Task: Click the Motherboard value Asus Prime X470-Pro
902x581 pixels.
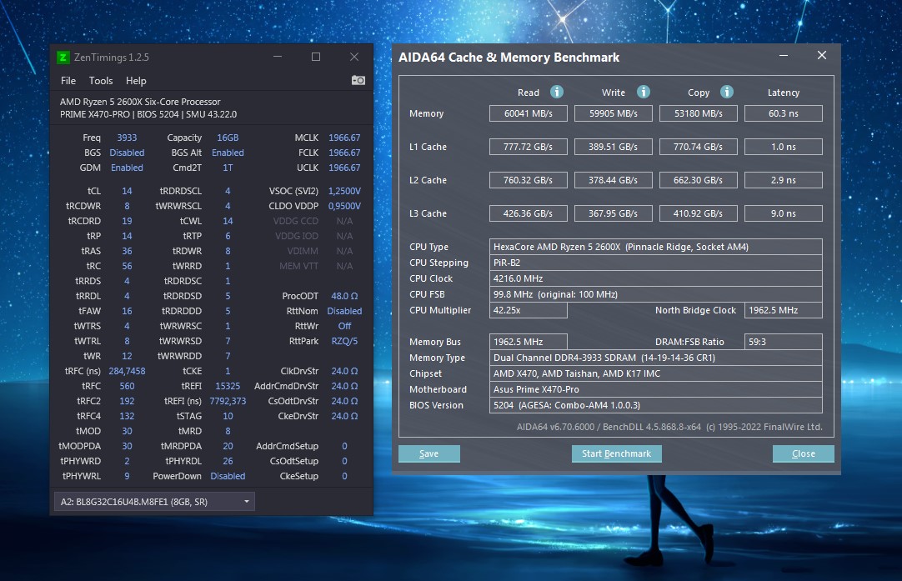Action: 656,389
